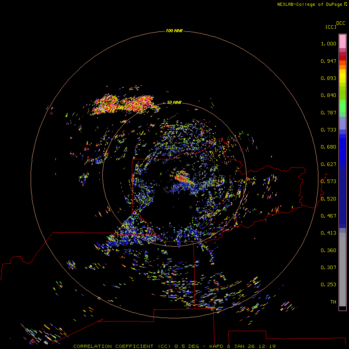Screen dimensions: 349x349
Task: Select the 0.787 legend value
Action: pyautogui.click(x=328, y=112)
